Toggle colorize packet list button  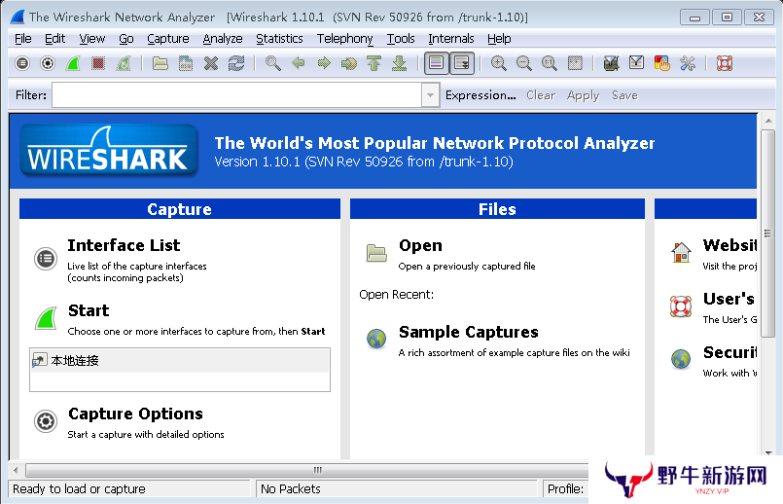coord(437,63)
